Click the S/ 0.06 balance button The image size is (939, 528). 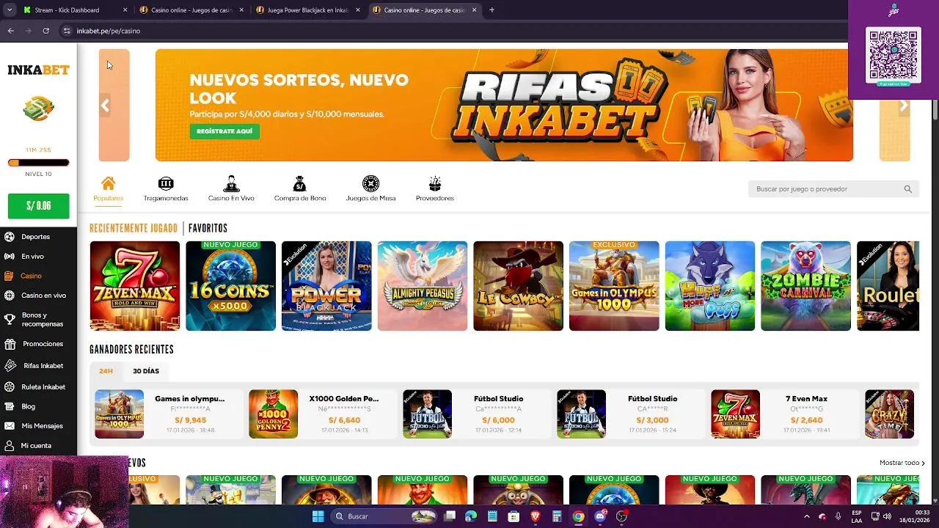click(38, 206)
